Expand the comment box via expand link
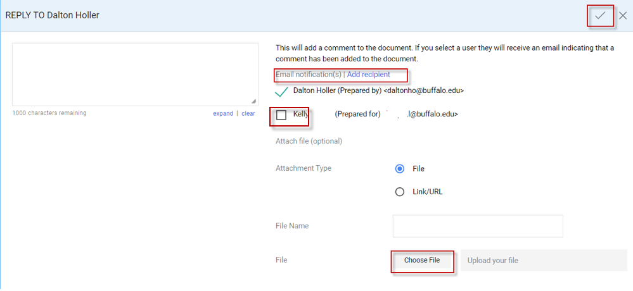 coord(223,114)
